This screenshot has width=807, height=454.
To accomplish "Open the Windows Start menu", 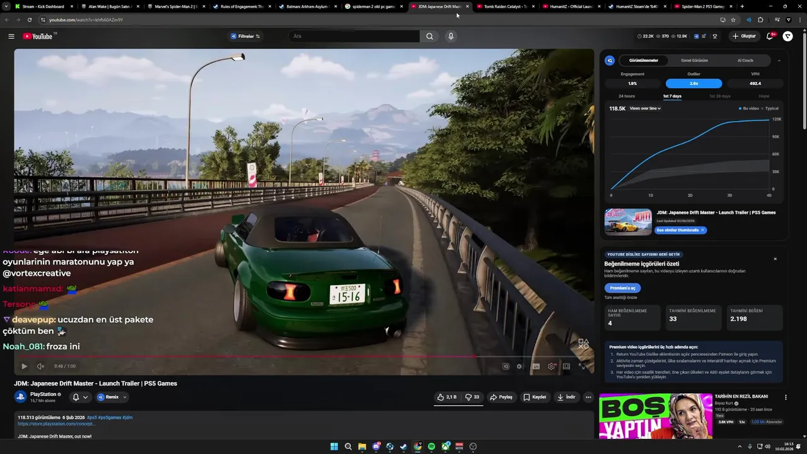I will (334, 446).
